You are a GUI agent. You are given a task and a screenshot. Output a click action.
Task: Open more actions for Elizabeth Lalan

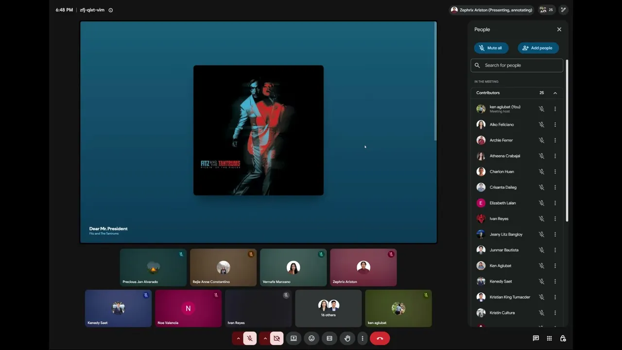[555, 203]
